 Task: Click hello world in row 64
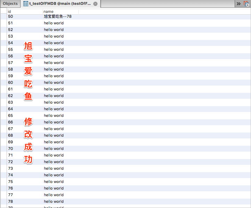click(54, 109)
